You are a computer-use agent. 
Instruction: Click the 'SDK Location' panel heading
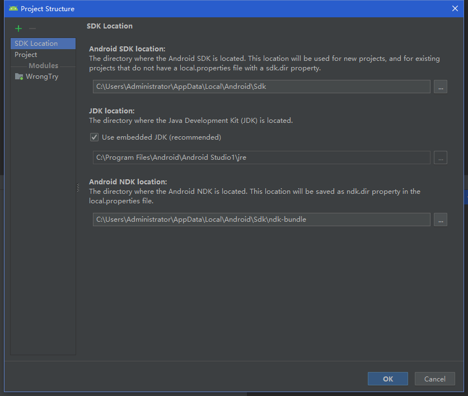point(110,26)
